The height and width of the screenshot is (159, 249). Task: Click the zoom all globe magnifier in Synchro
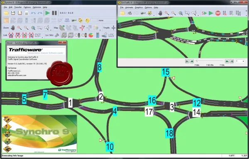(33, 28)
